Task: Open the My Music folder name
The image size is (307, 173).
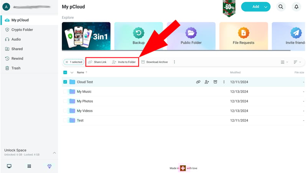Action: pos(84,91)
